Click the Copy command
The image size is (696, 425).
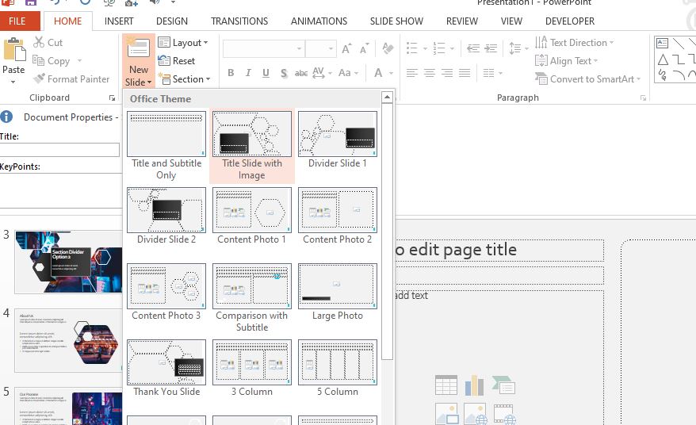click(52, 61)
